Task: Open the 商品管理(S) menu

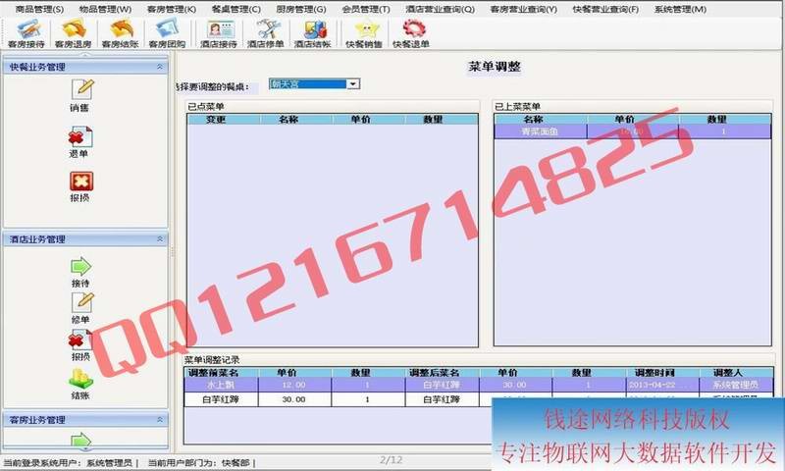Action: pyautogui.click(x=39, y=9)
